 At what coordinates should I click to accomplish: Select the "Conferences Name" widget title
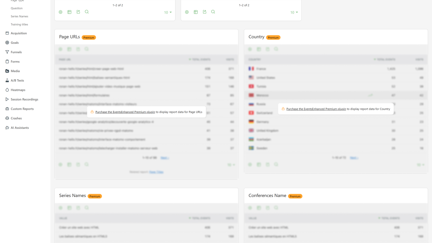(267, 196)
